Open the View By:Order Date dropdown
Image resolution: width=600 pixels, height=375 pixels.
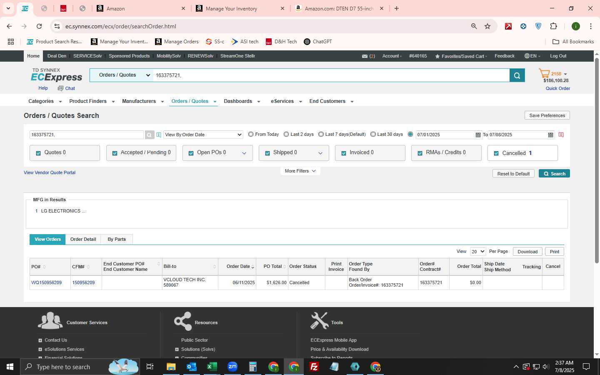coord(203,135)
